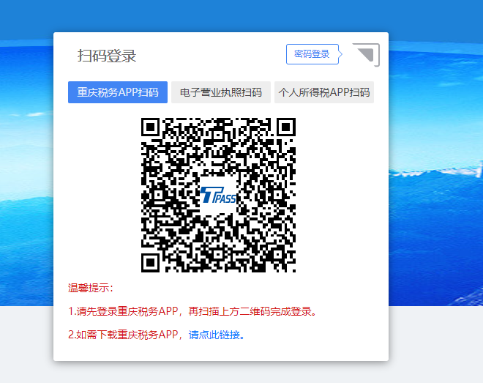Click the corner login-mode switch icon

coord(366,55)
